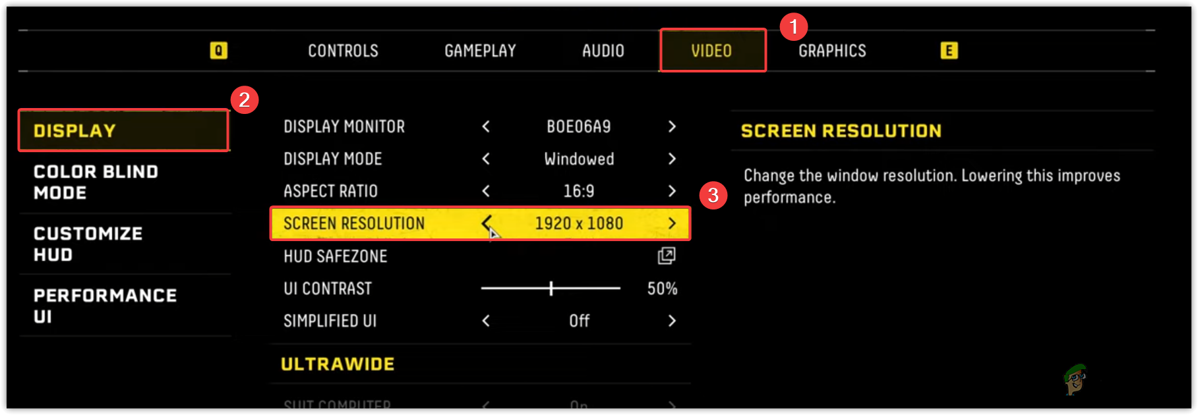Raise Screen Resolution with right chevron

click(672, 223)
